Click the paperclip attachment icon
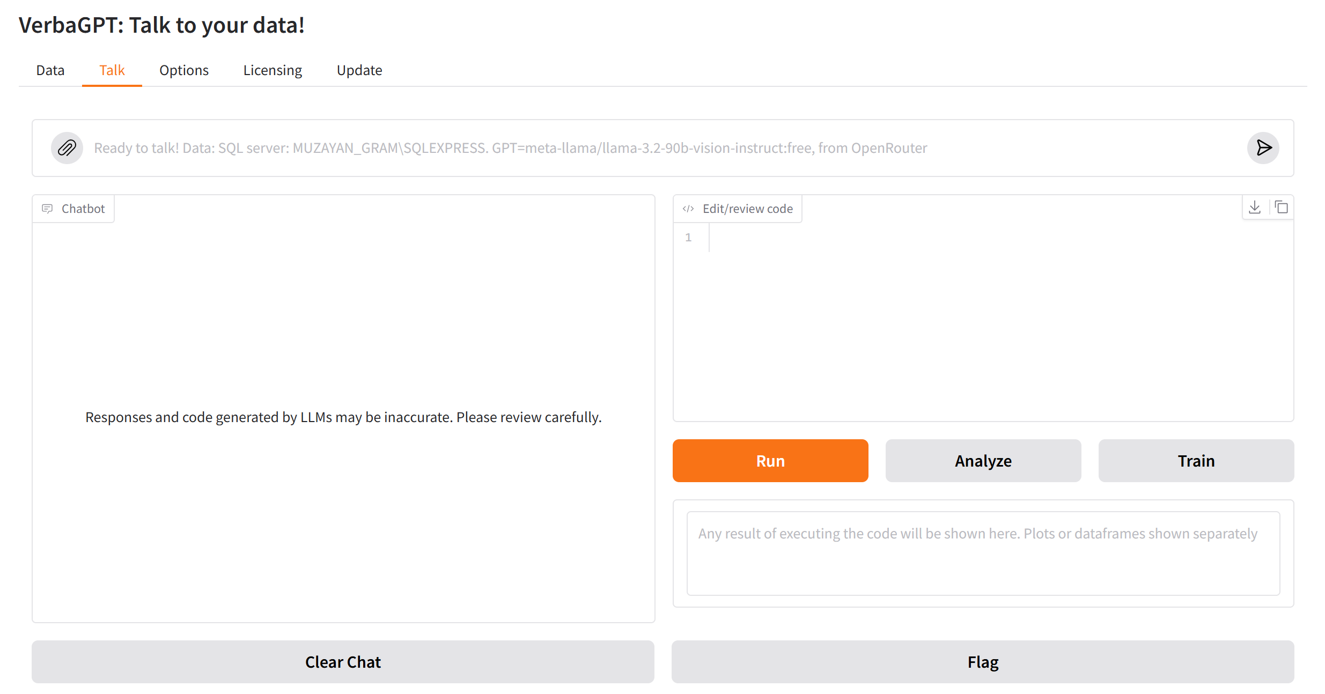 [67, 148]
